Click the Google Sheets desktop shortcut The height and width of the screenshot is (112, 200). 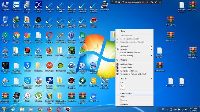tap(82, 38)
